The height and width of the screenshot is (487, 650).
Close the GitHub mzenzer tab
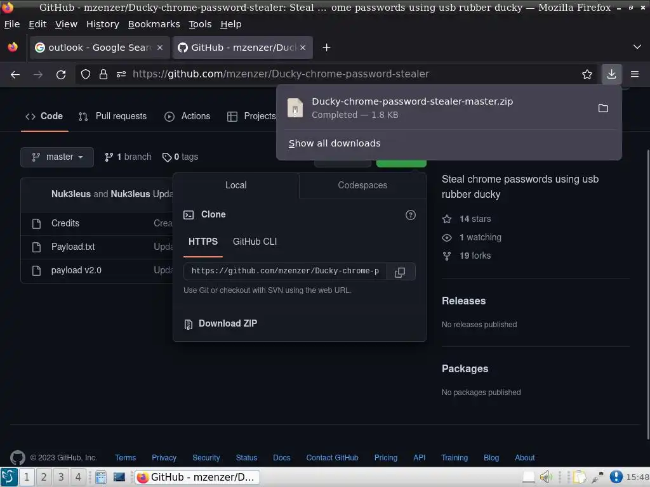point(303,48)
